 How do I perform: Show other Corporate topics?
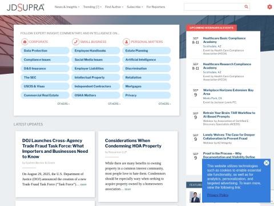[x=63, y=104]
